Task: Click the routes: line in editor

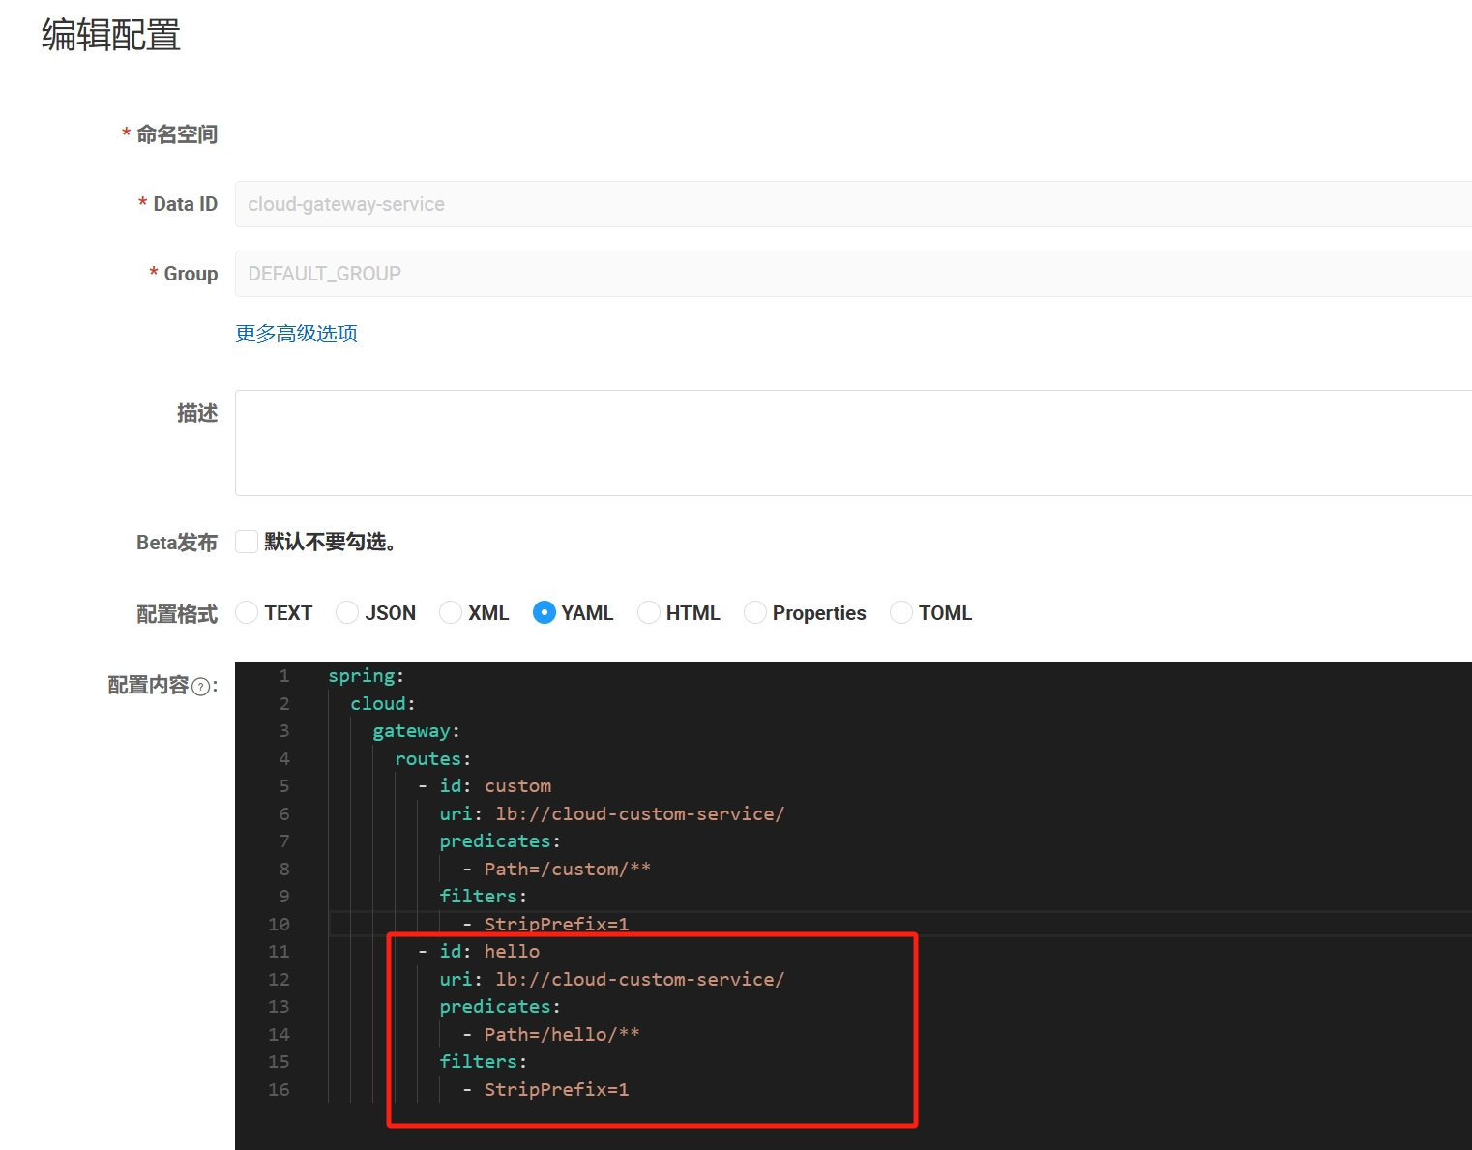Action: 432,759
